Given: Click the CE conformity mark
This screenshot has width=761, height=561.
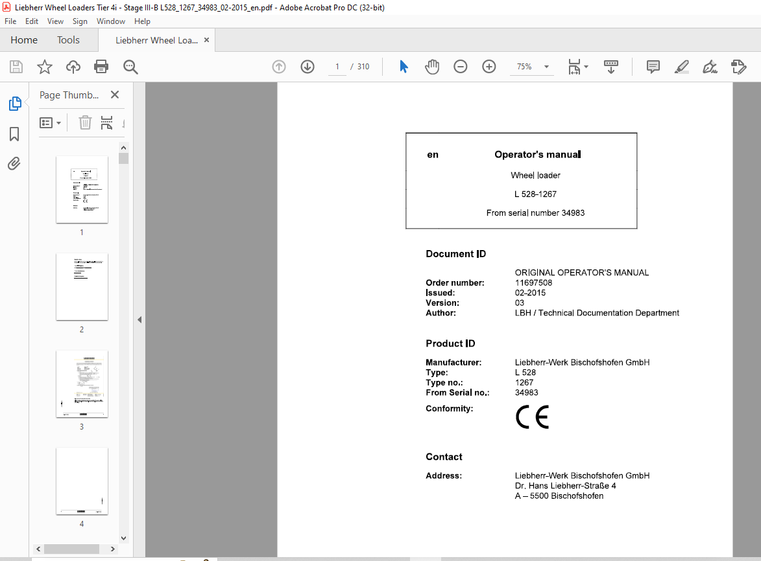Looking at the screenshot, I should (533, 417).
